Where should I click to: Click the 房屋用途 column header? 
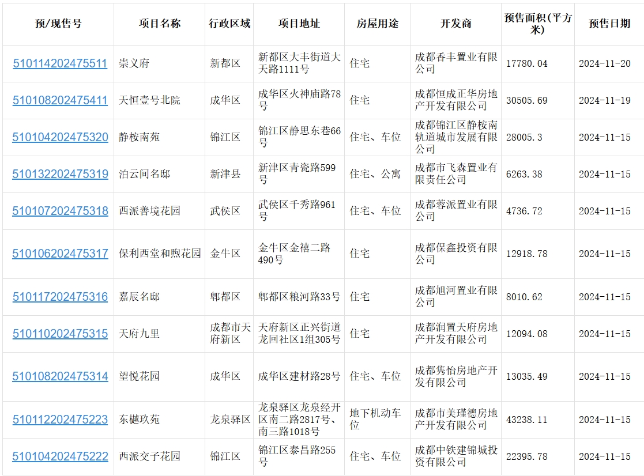point(378,24)
